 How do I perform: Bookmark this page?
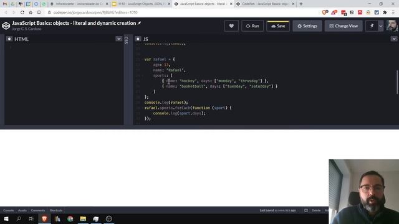39,12
